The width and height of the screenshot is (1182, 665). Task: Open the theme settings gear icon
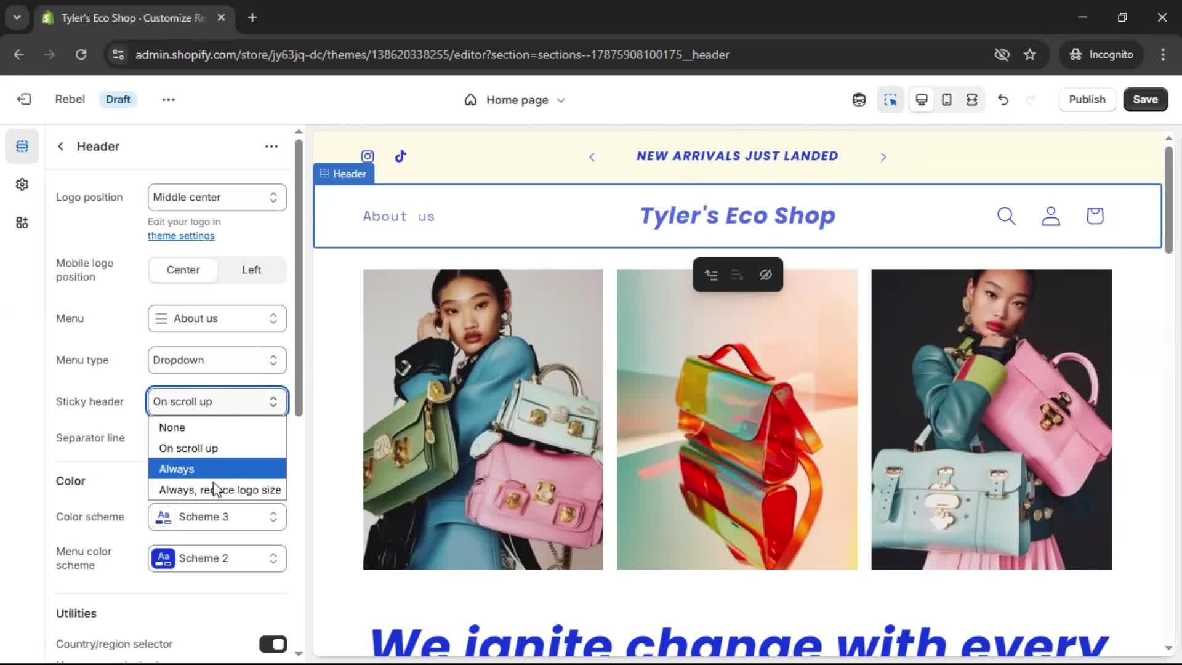coord(22,185)
